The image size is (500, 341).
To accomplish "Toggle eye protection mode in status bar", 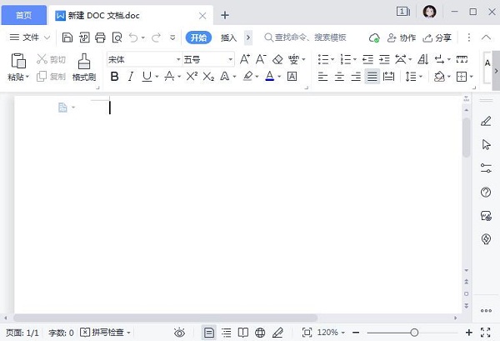I will [179, 333].
